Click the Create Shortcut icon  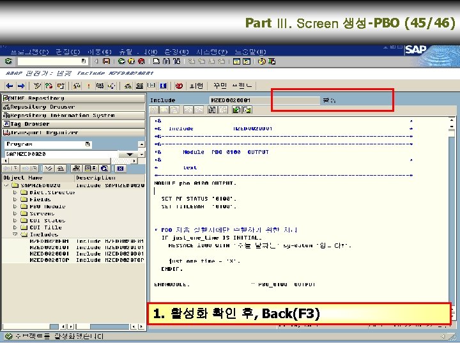coord(247,61)
